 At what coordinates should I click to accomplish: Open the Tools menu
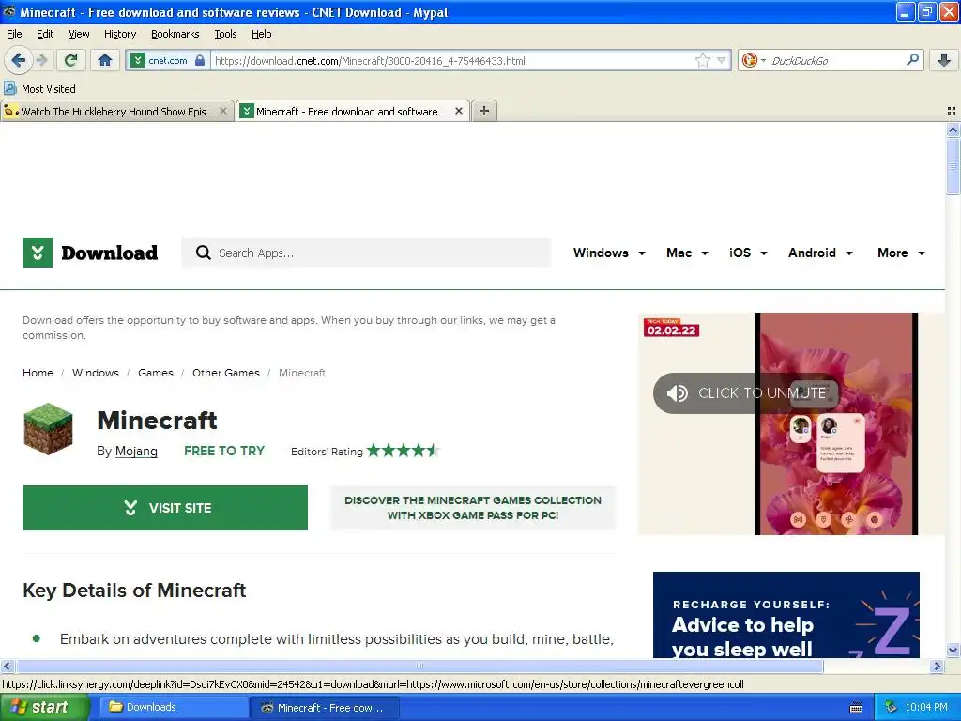coord(225,34)
